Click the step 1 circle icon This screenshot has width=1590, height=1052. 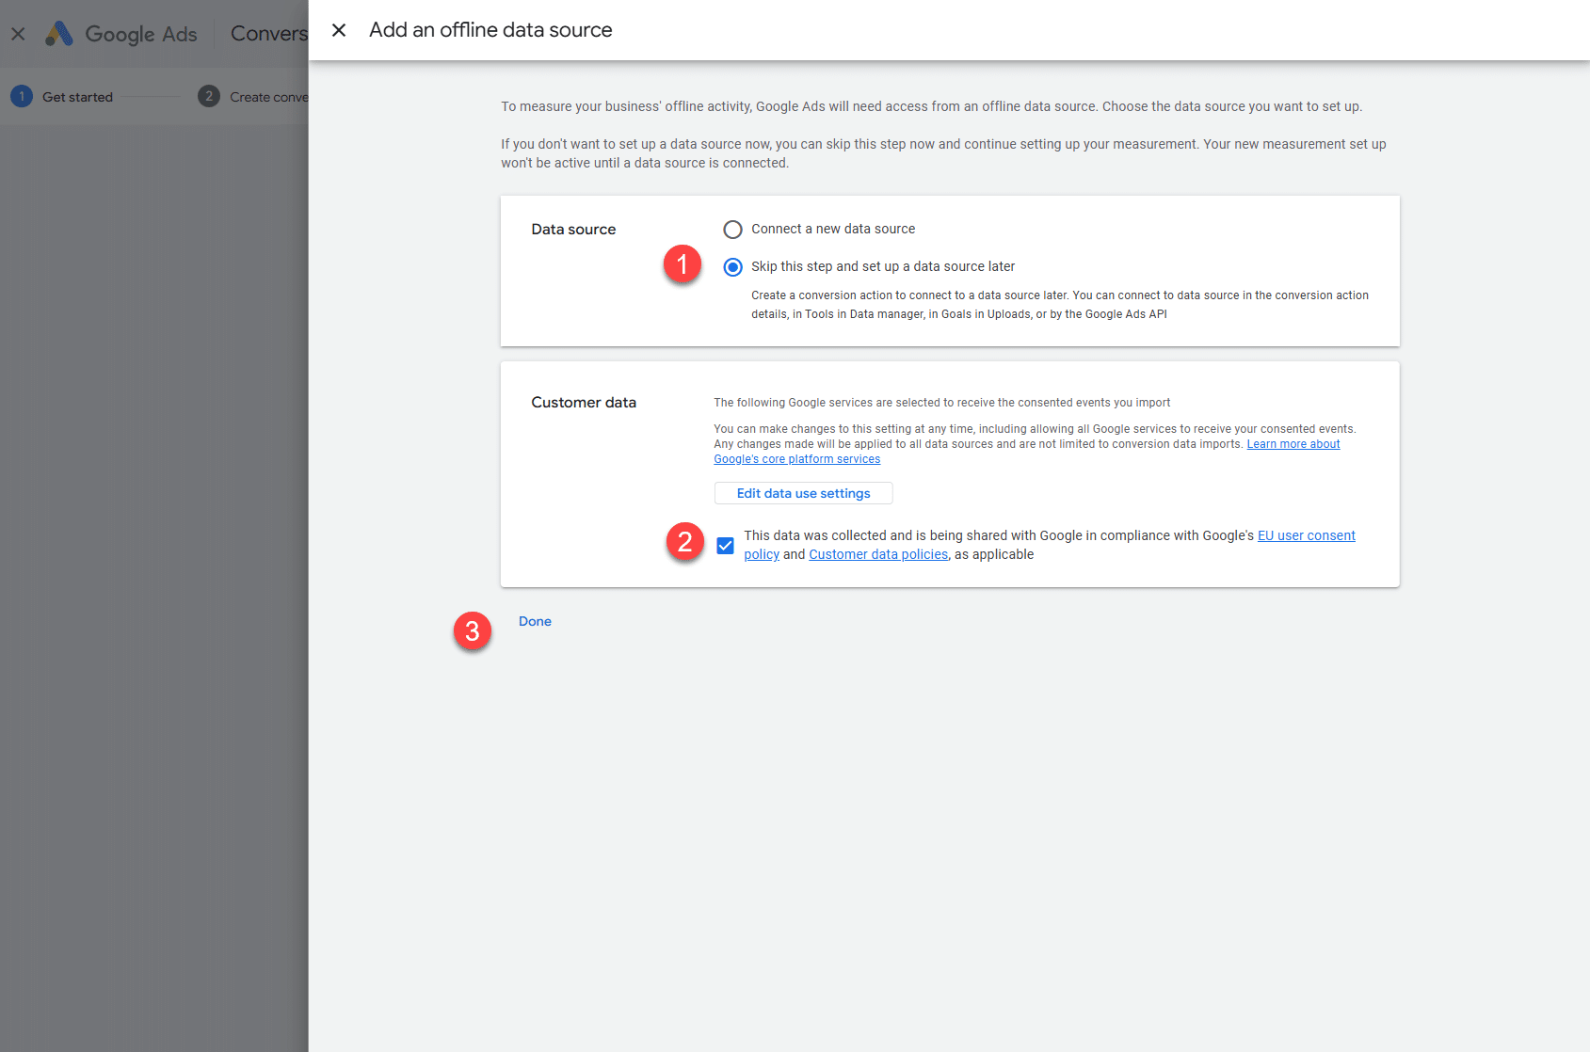[22, 97]
